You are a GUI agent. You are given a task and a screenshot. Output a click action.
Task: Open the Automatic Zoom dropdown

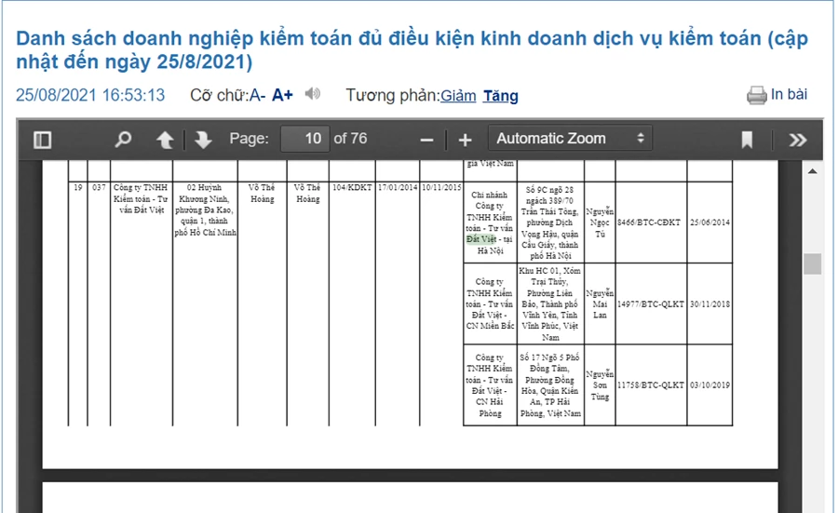pyautogui.click(x=570, y=139)
